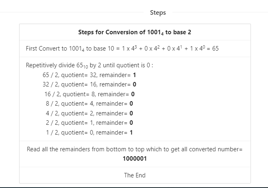Click the 'to base 2' text in the title
The width and height of the screenshot is (268, 188).
[x=178, y=32]
